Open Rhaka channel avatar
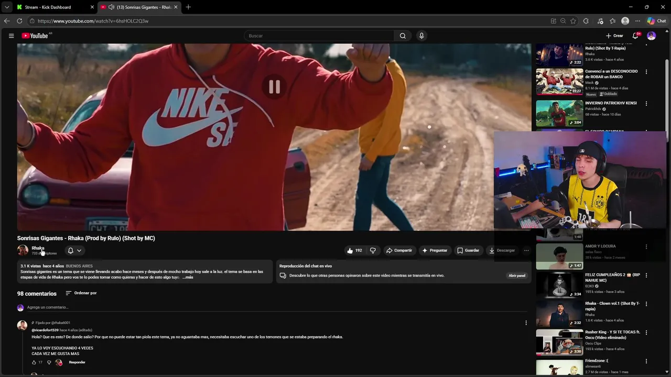 (23, 250)
